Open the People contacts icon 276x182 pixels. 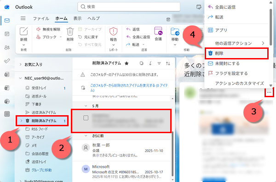click(7, 47)
